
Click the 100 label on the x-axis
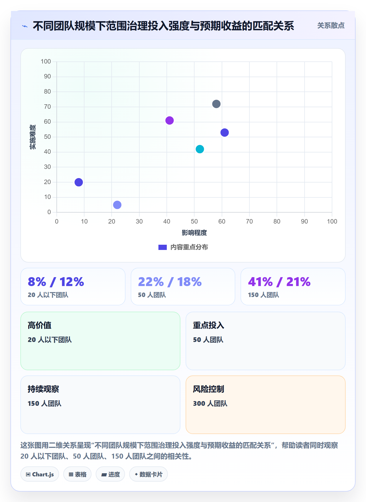332,221
